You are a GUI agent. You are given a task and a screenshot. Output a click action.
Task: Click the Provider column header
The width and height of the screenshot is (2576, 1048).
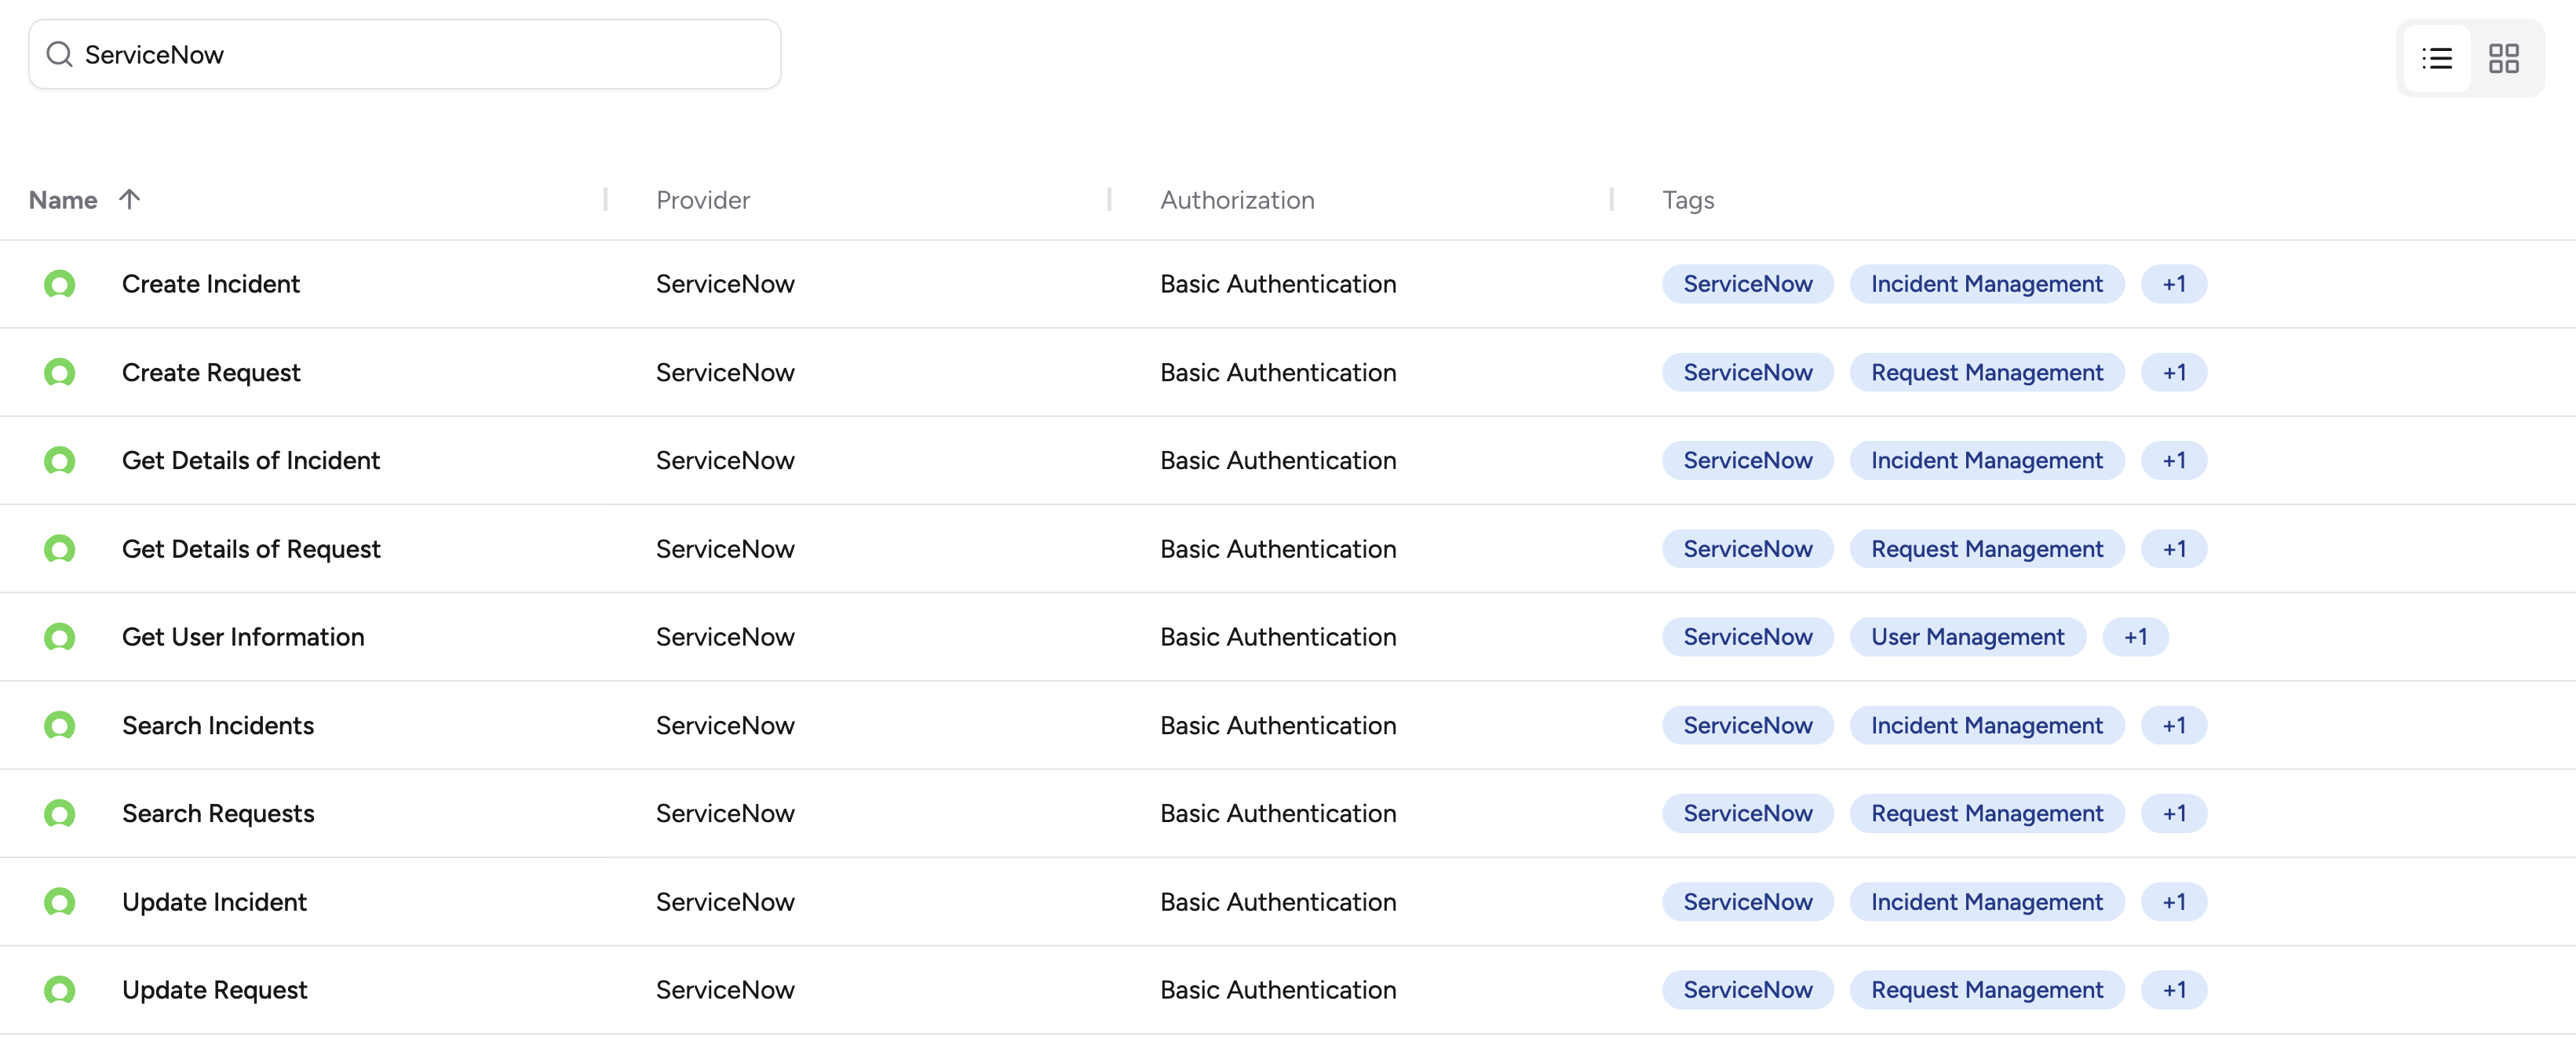(703, 200)
